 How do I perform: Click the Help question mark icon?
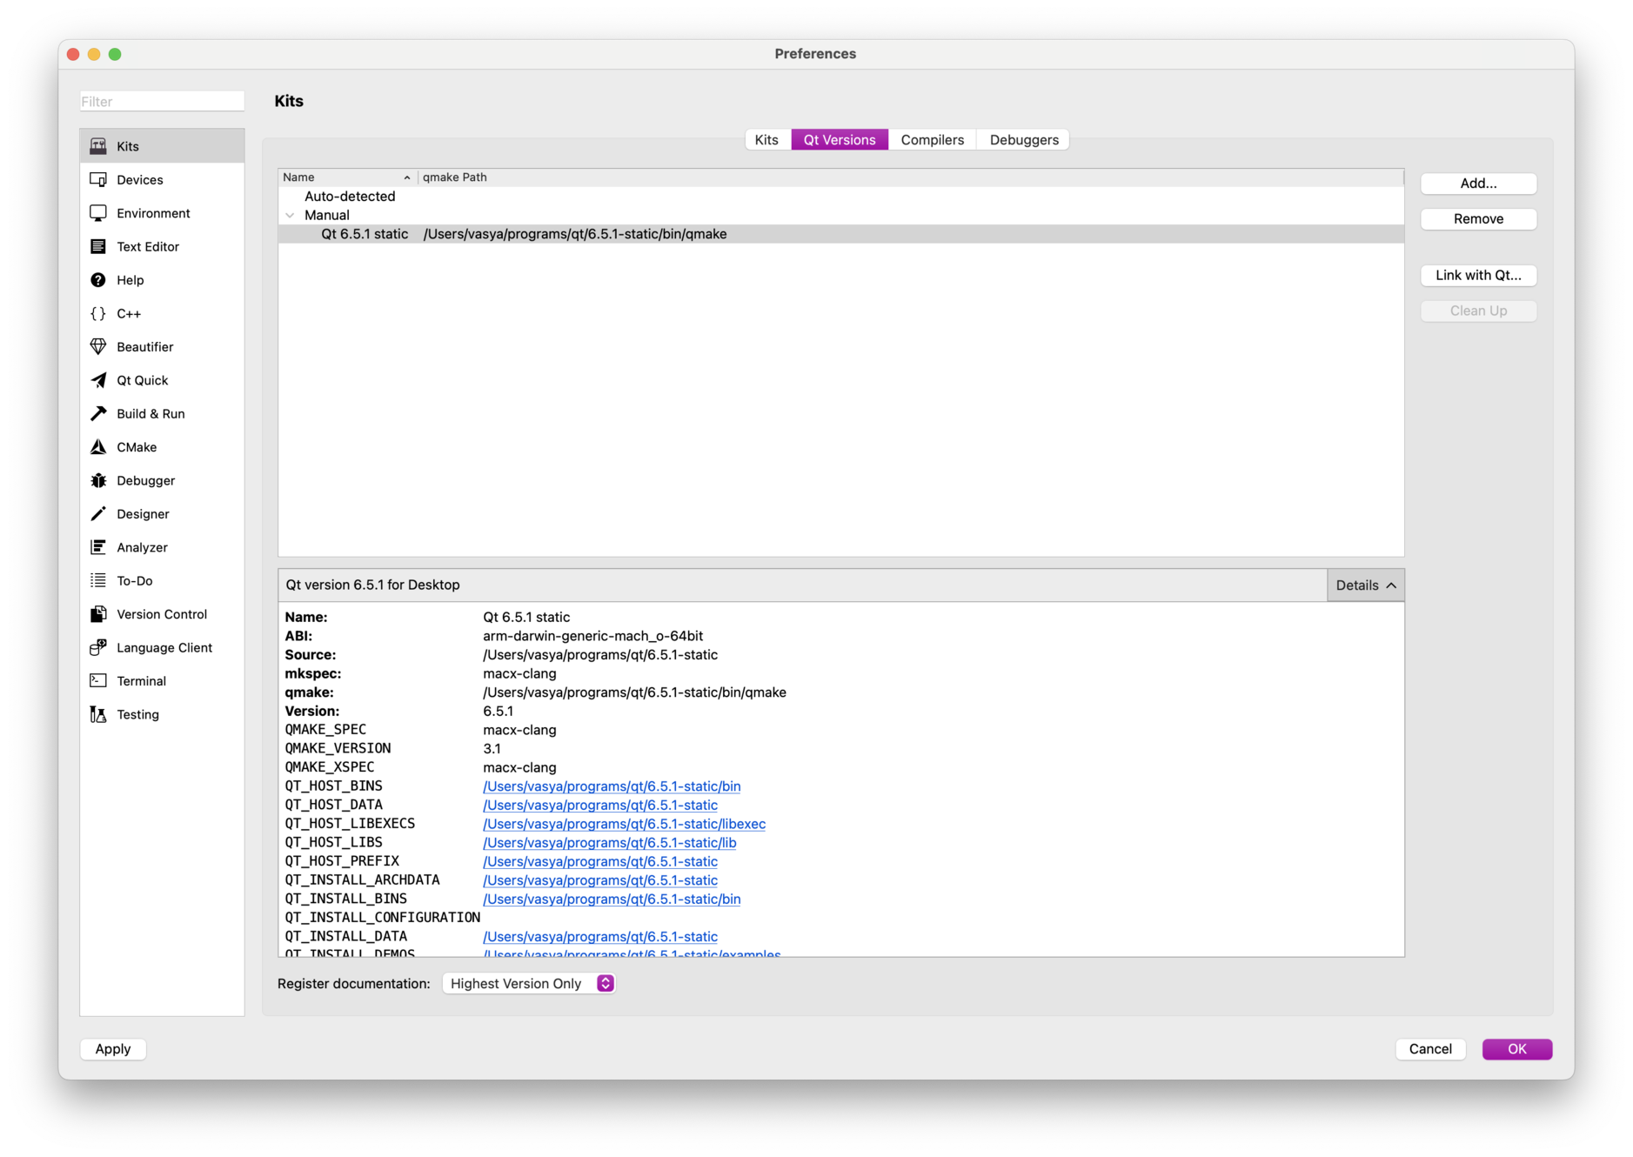click(x=98, y=280)
